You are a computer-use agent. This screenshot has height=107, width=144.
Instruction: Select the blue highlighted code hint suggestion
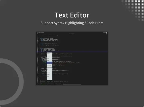[x=50, y=63]
